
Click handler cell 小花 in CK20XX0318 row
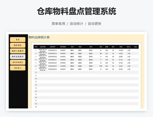point(129,50)
